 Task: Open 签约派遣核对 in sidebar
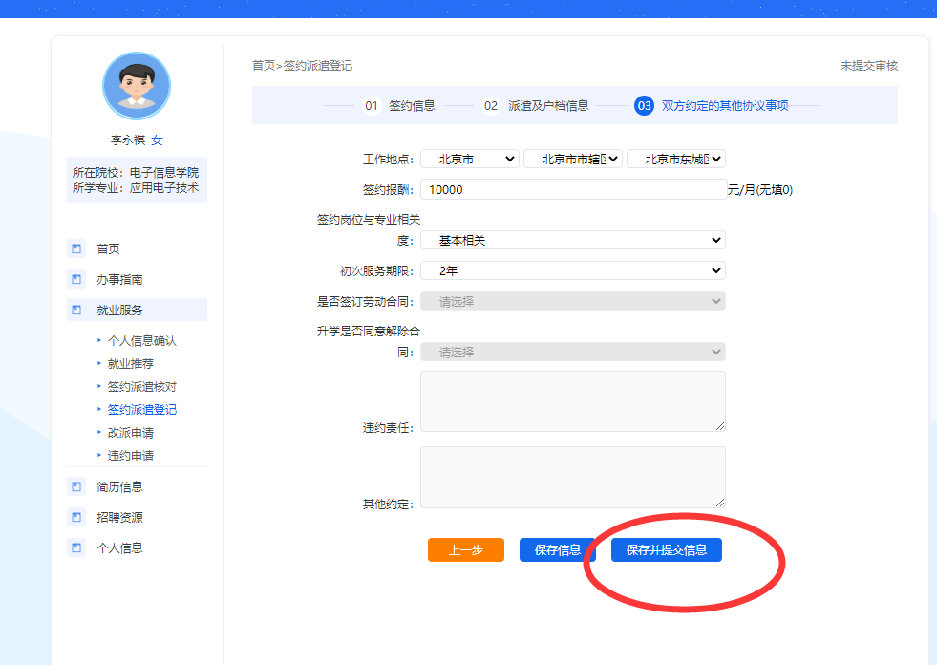pyautogui.click(x=141, y=387)
